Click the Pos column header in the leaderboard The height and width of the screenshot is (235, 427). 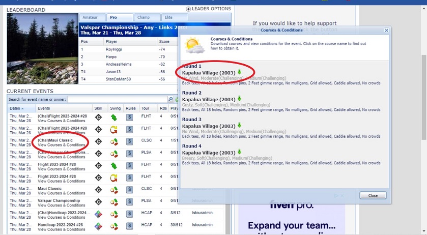point(91,41)
